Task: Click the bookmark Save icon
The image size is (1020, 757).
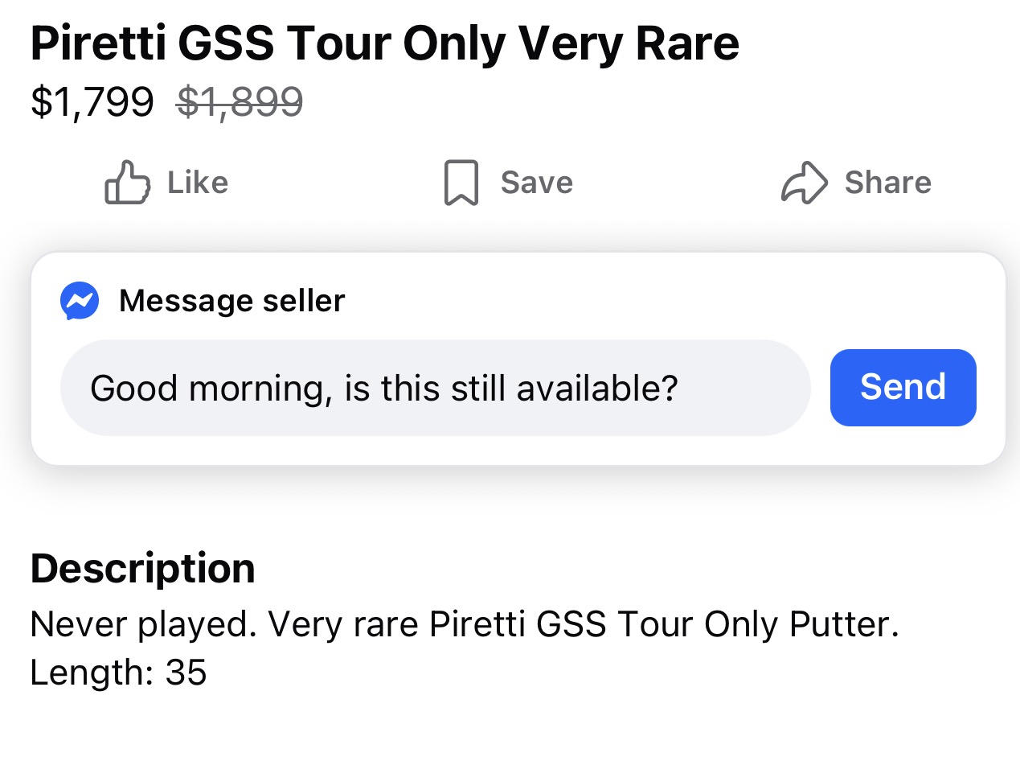Action: point(461,183)
